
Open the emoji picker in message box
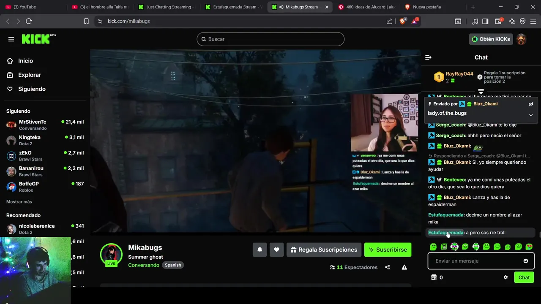pos(526,261)
